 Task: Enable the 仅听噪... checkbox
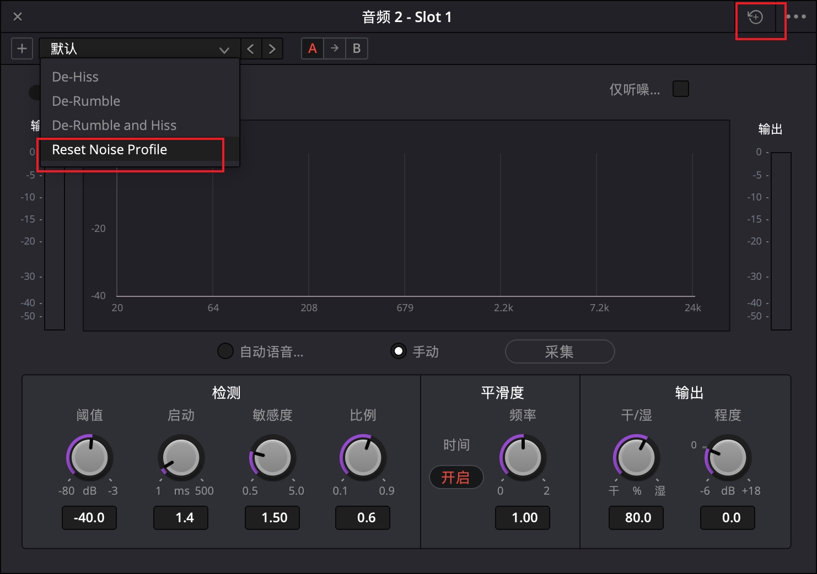pyautogui.click(x=681, y=89)
